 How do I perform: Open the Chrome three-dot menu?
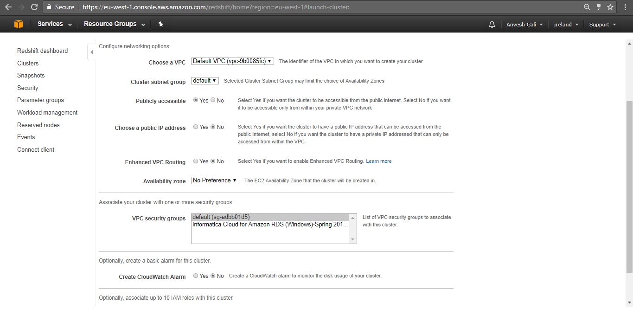coord(626,7)
